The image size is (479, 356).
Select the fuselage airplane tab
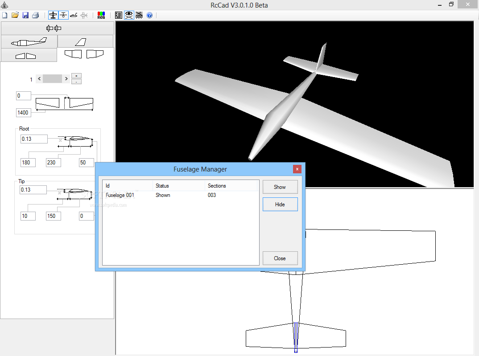click(29, 42)
